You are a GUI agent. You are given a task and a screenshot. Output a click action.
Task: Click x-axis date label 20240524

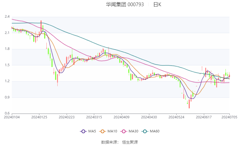click(x=176, y=117)
